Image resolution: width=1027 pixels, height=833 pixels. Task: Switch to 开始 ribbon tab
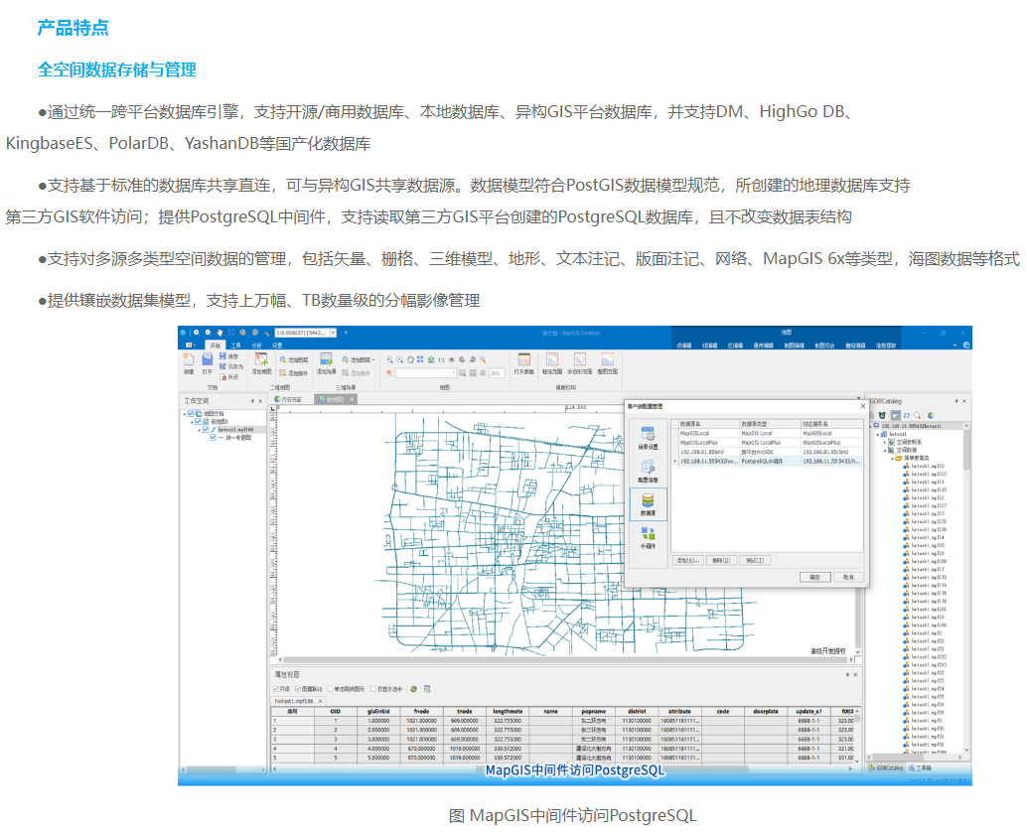tap(215, 346)
